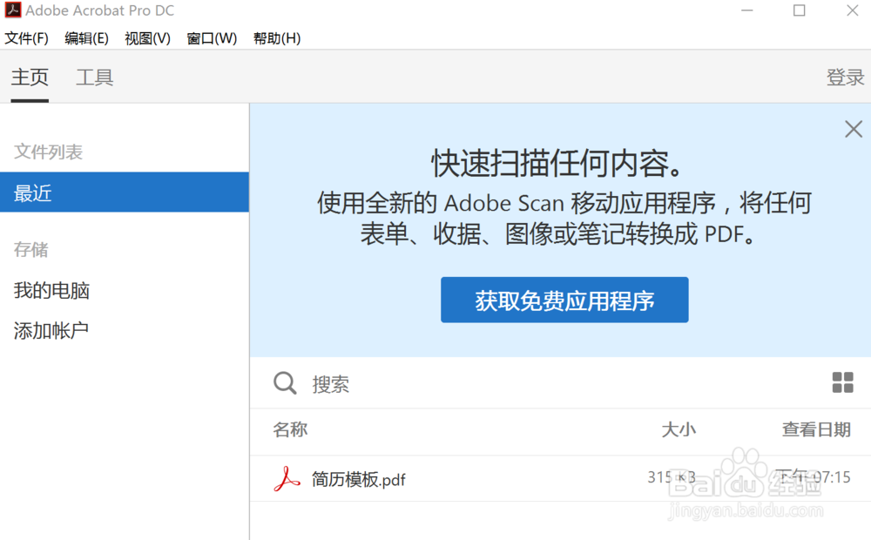Open the 窗口(W) menu
Screen dimensions: 871x540
click(212, 37)
